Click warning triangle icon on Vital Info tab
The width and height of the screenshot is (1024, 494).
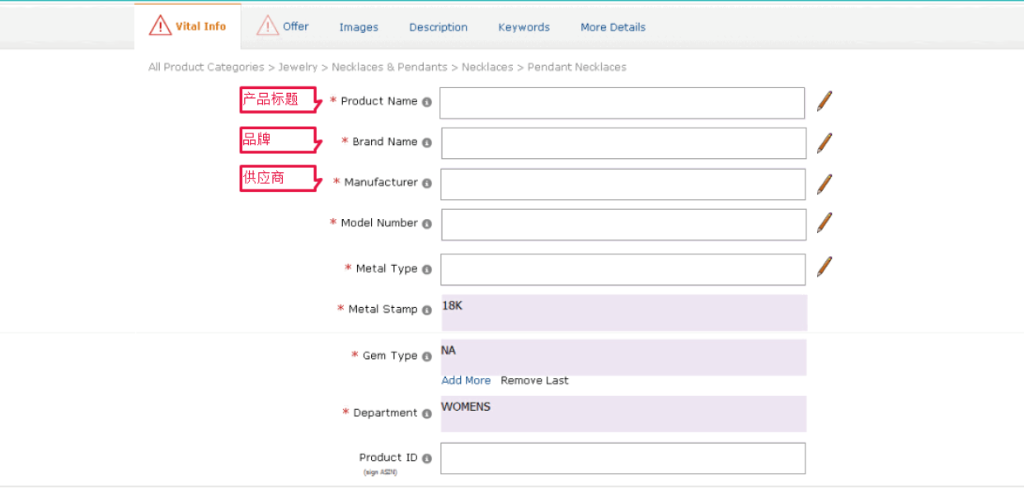tap(160, 26)
